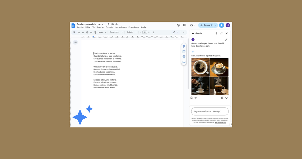Open the Formato menu
Screen dimensions: 302x159
point(109,27)
